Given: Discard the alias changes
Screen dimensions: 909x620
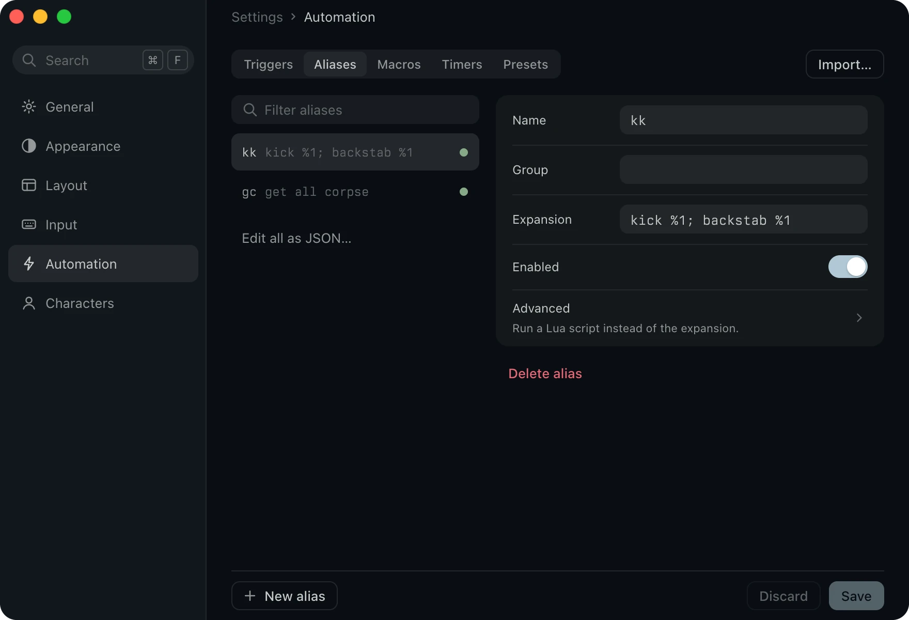Looking at the screenshot, I should click(x=783, y=596).
